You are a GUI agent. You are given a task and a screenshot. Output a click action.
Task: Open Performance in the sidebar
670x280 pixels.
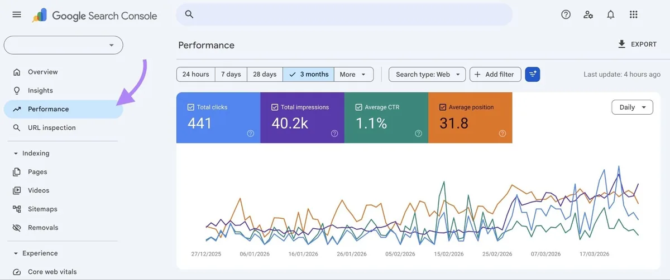point(64,109)
